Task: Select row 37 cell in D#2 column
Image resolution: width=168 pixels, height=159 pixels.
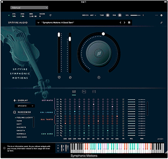Action: click(65, 100)
